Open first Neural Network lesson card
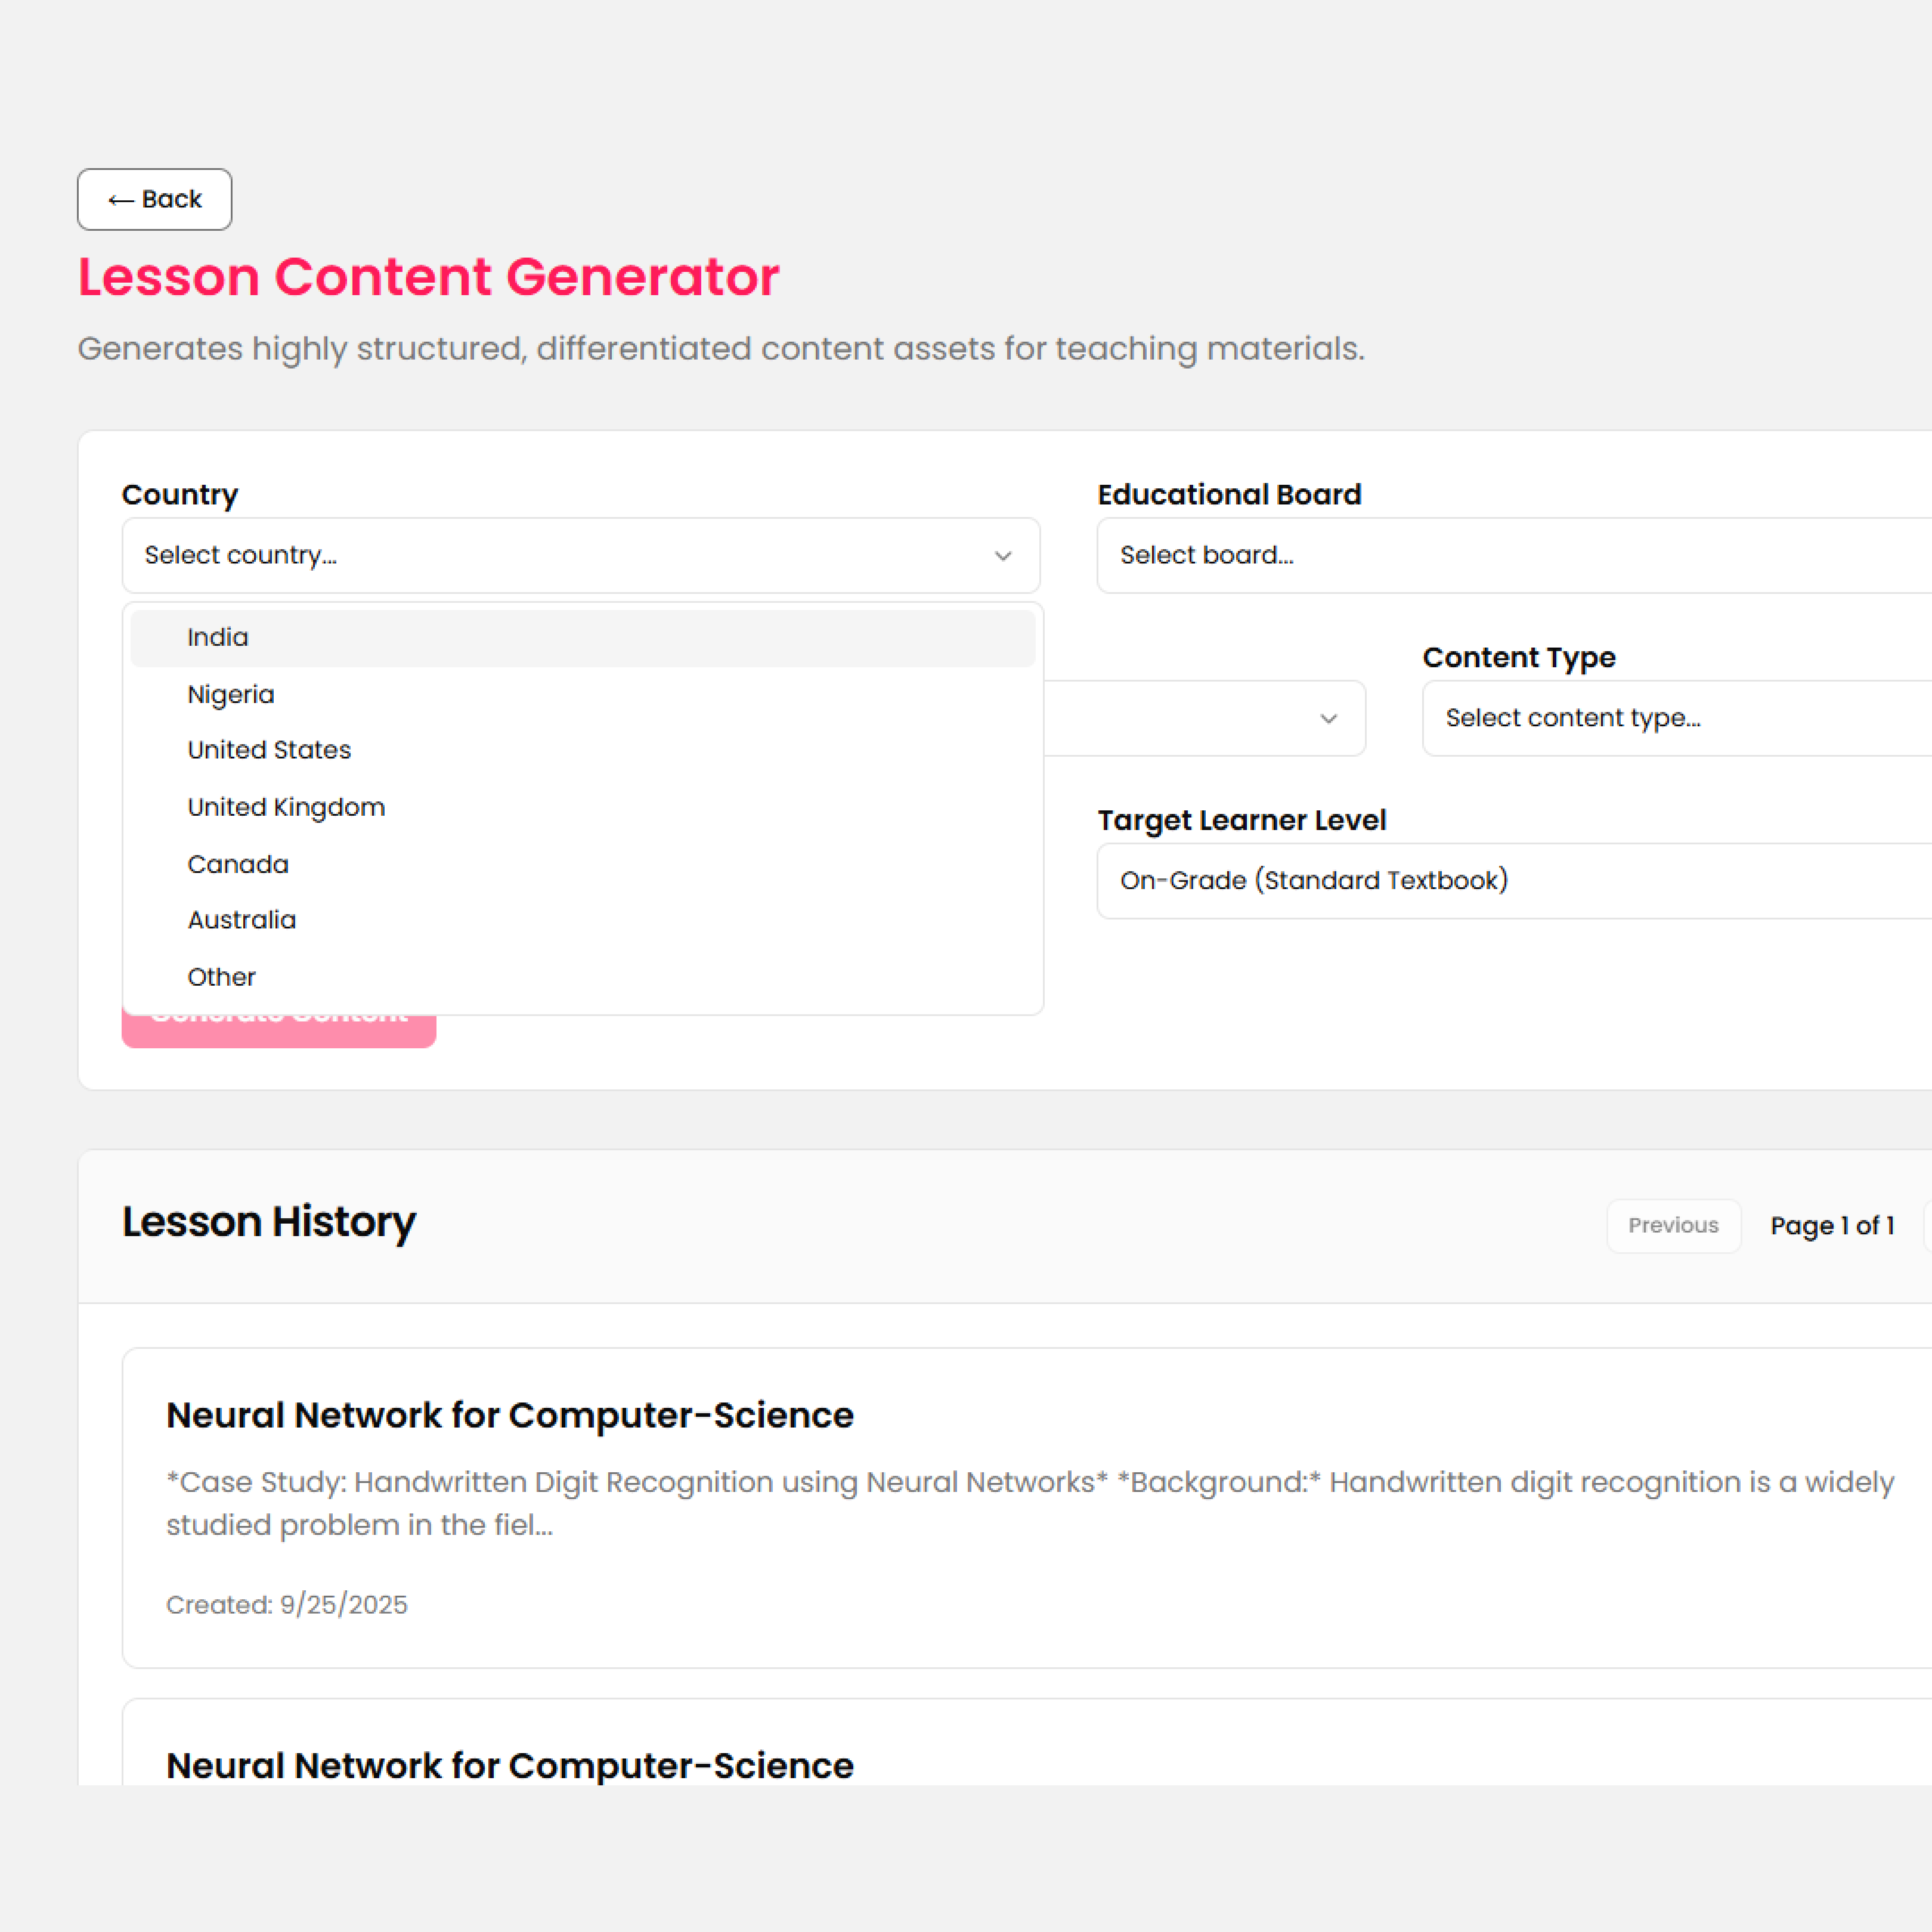This screenshot has height=1932, width=1932. 510,1415
